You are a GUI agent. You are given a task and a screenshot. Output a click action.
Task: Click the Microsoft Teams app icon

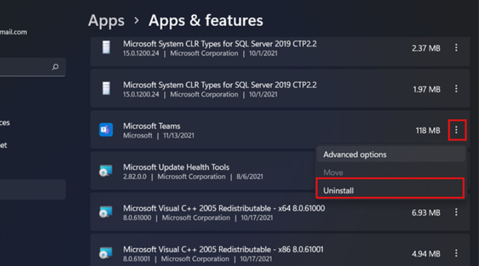[x=106, y=130]
